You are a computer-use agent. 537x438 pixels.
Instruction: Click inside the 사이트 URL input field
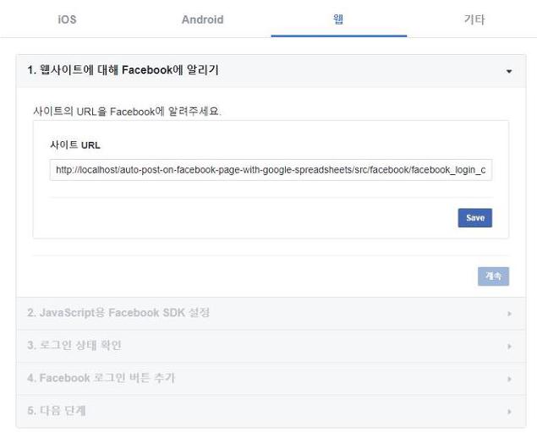[271, 170]
